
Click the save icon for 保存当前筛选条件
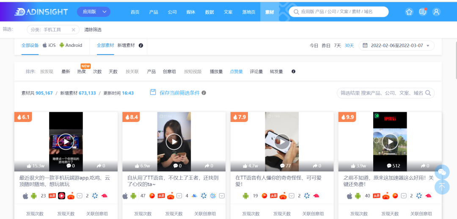tap(153, 92)
